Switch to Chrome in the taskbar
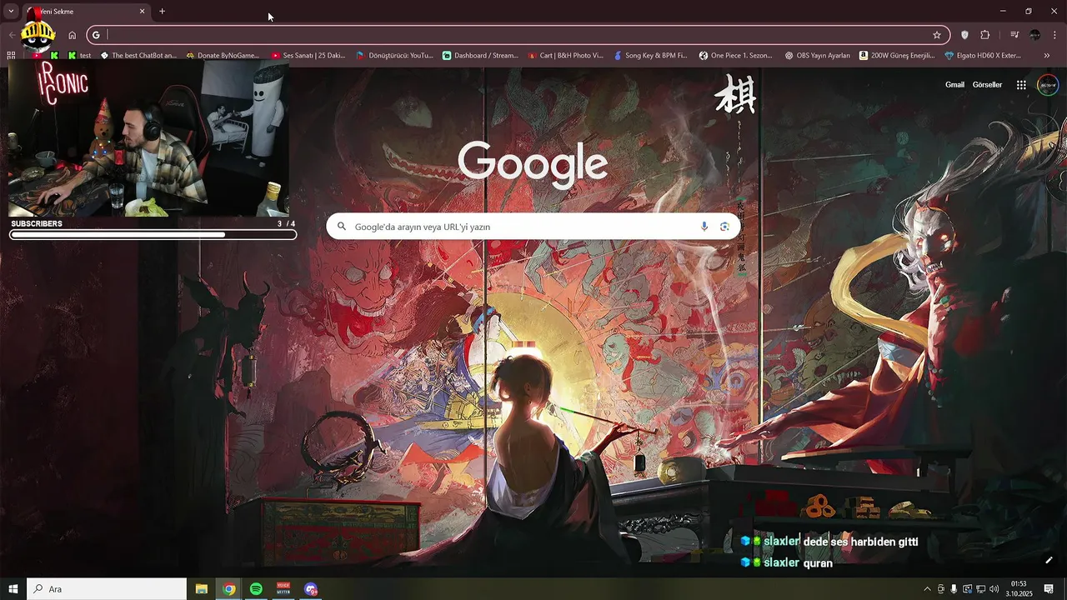The image size is (1067, 600). [229, 589]
